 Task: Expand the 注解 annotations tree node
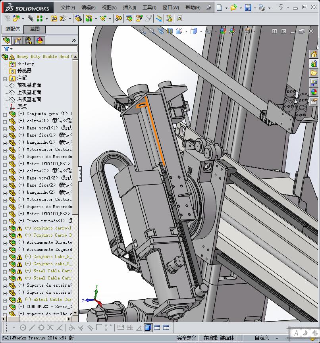tap(5, 79)
